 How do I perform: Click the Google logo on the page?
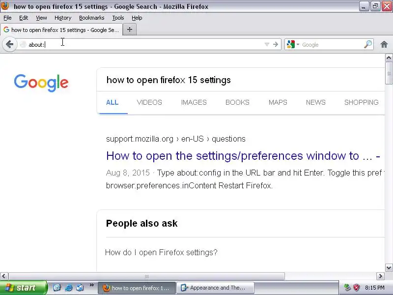pyautogui.click(x=41, y=83)
